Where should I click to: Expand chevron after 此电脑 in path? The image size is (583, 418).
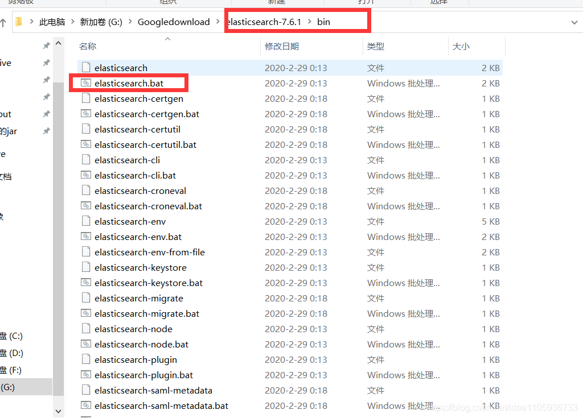coord(72,22)
